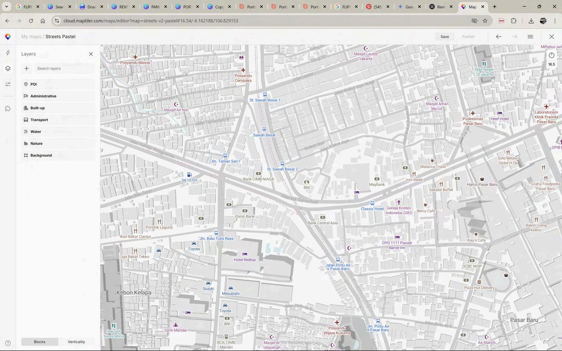Open the help question mark icon

(8, 343)
